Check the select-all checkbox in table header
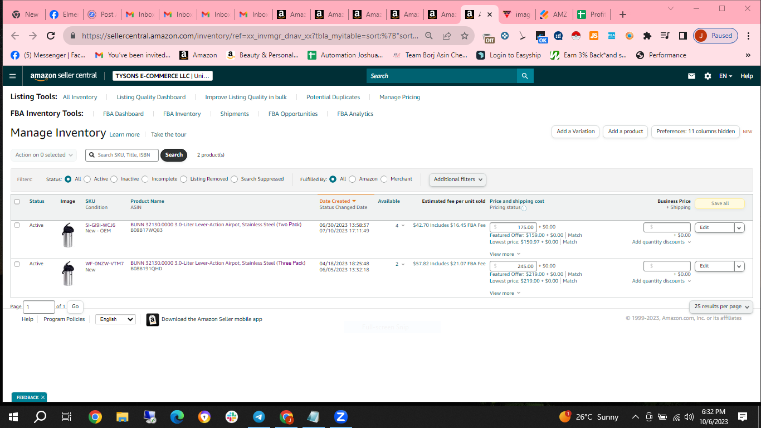The height and width of the screenshot is (428, 761). [17, 202]
